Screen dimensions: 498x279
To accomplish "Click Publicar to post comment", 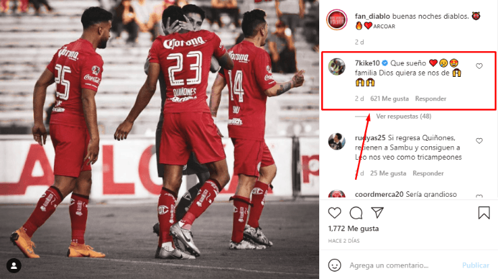I will [476, 265].
